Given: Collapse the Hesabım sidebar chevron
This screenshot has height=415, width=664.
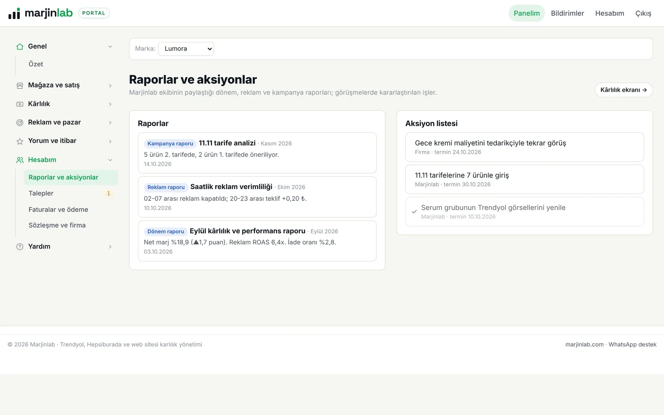Looking at the screenshot, I should tap(110, 160).
